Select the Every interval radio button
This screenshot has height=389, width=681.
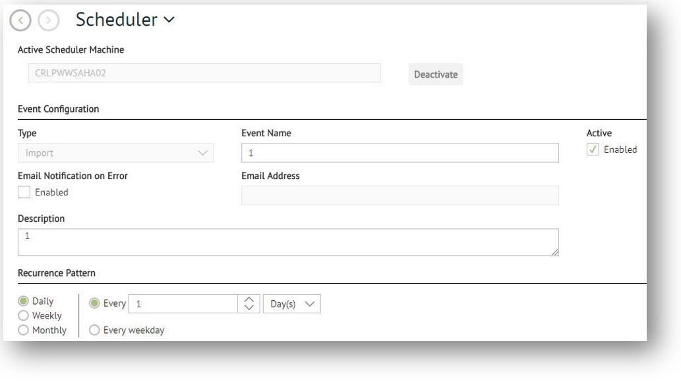pyautogui.click(x=94, y=303)
